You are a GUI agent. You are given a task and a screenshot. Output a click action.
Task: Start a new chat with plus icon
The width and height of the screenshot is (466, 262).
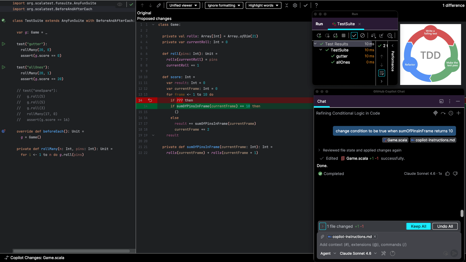click(x=458, y=113)
